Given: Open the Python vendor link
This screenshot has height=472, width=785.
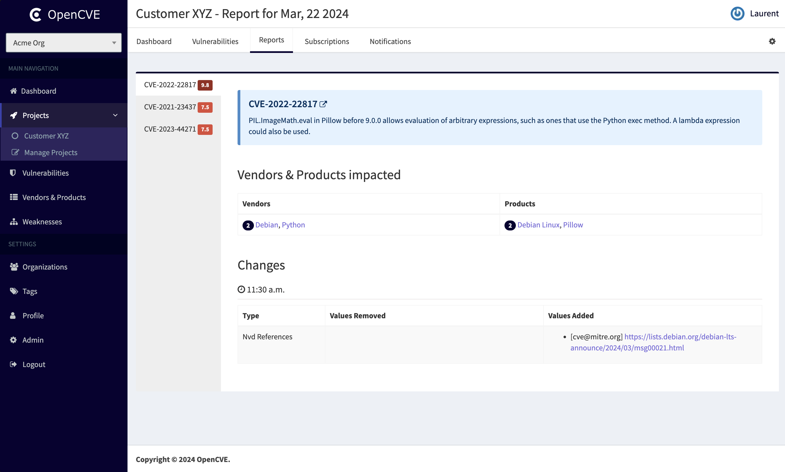Looking at the screenshot, I should pyautogui.click(x=293, y=225).
